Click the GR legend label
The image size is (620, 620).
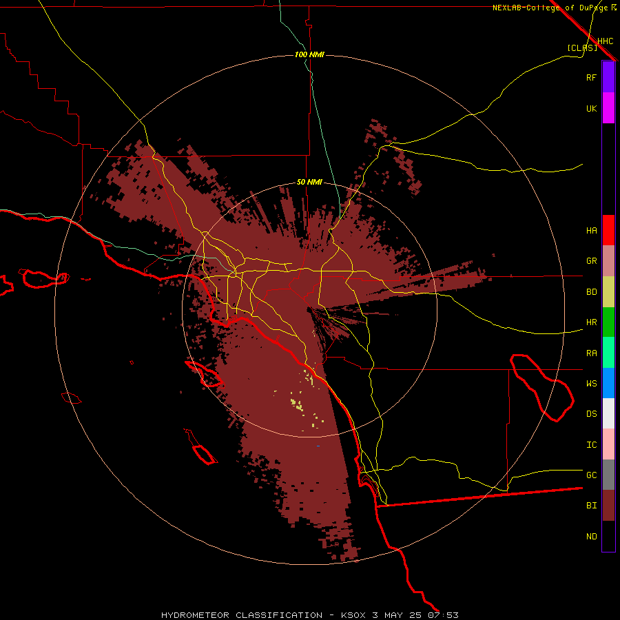pyautogui.click(x=591, y=261)
